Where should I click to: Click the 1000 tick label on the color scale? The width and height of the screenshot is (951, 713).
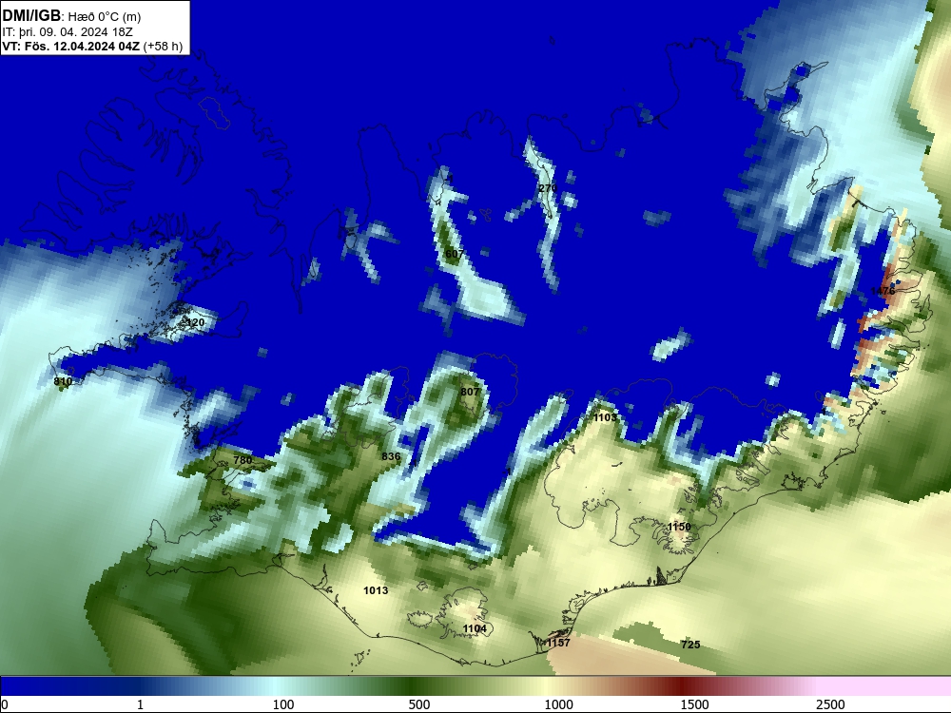558,704
